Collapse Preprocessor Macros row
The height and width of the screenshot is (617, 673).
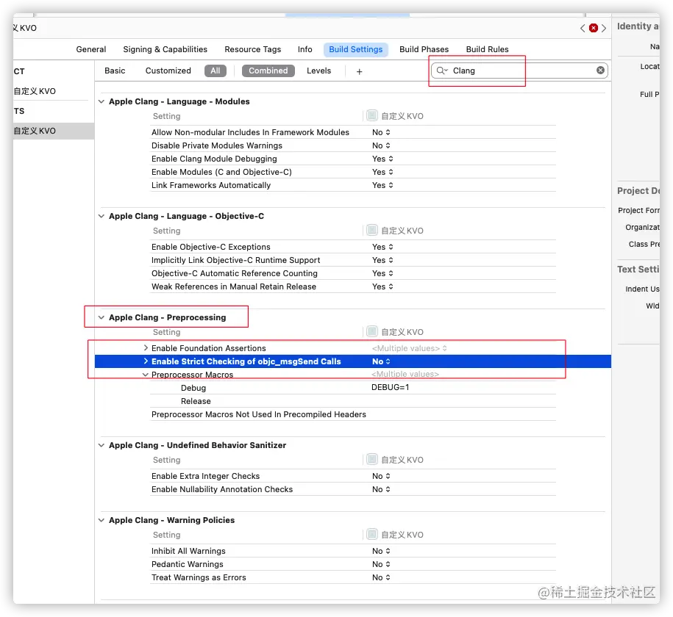click(x=146, y=375)
